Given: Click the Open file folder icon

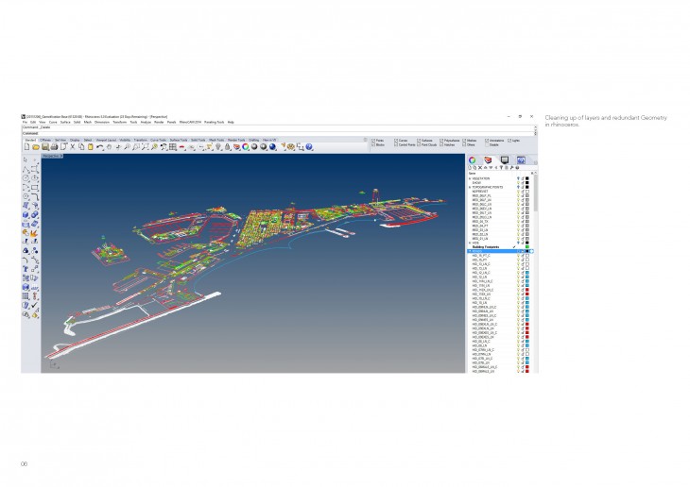Looking at the screenshot, I should (34, 146).
